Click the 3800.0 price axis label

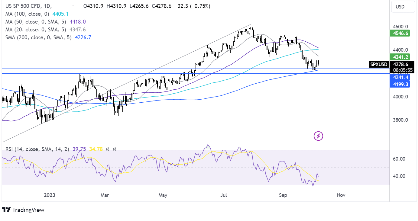click(x=400, y=120)
